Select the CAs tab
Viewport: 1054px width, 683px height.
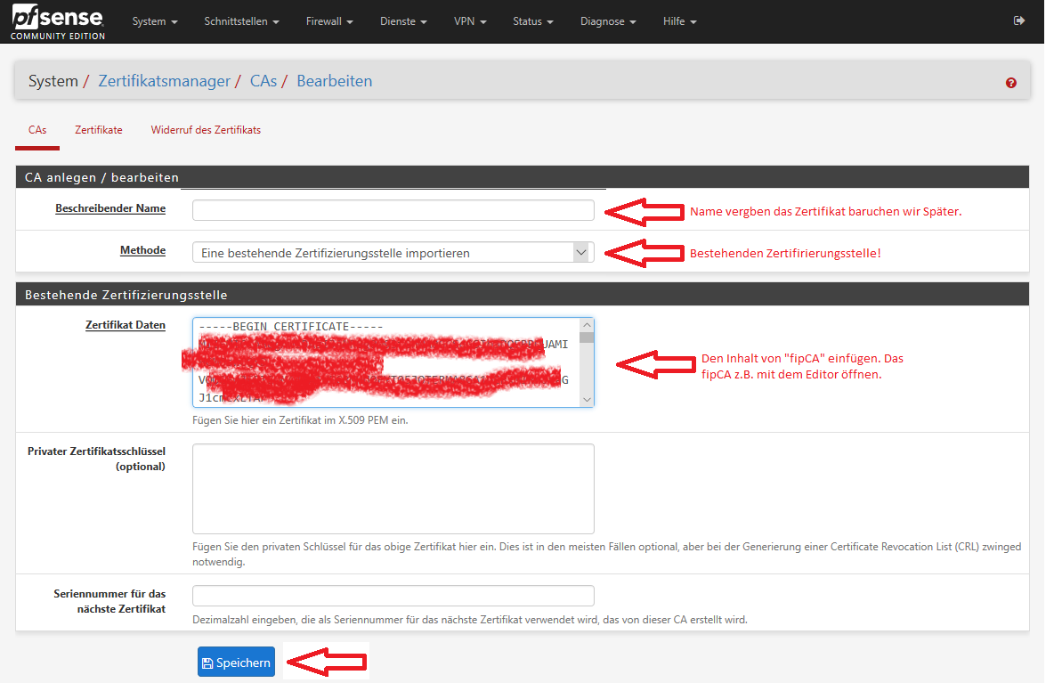click(37, 130)
